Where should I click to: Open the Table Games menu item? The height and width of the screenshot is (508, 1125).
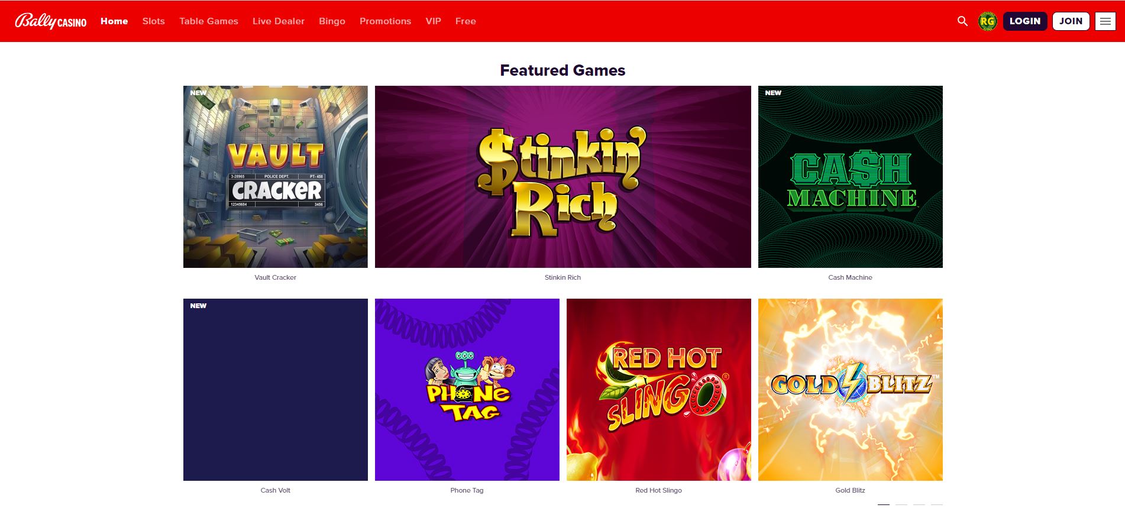[209, 21]
